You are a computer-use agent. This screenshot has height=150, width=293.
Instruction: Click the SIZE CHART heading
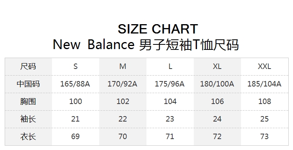click(x=158, y=29)
